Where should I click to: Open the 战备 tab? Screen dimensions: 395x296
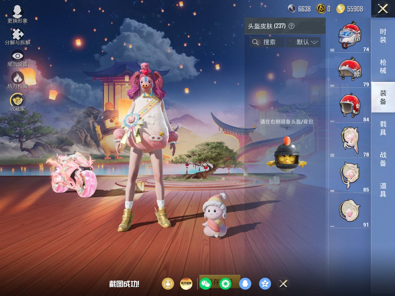[383, 159]
